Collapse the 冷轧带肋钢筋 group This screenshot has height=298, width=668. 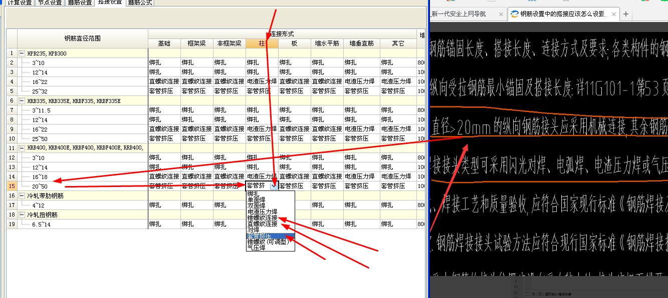(22, 195)
